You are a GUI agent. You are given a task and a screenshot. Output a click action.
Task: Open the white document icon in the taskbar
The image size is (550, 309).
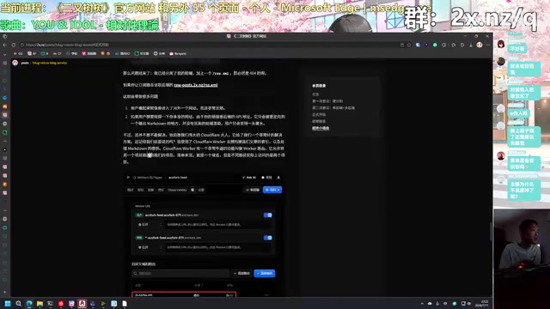125,303
